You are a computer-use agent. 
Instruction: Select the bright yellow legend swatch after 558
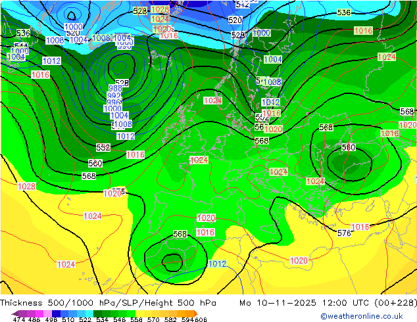click(x=139, y=313)
